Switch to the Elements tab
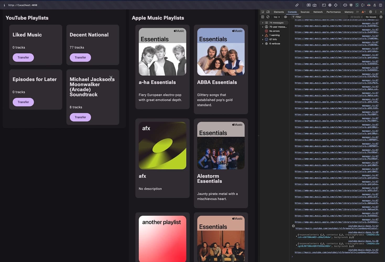This screenshot has width=385, height=262. coord(279,12)
